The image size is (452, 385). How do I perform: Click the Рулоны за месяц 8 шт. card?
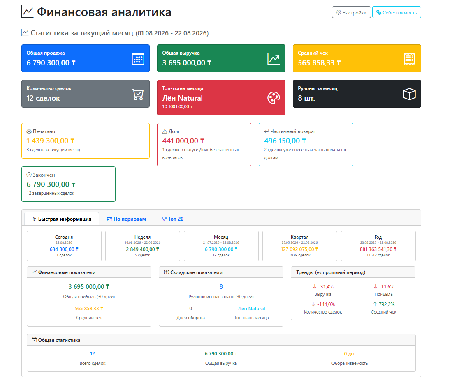point(357,94)
